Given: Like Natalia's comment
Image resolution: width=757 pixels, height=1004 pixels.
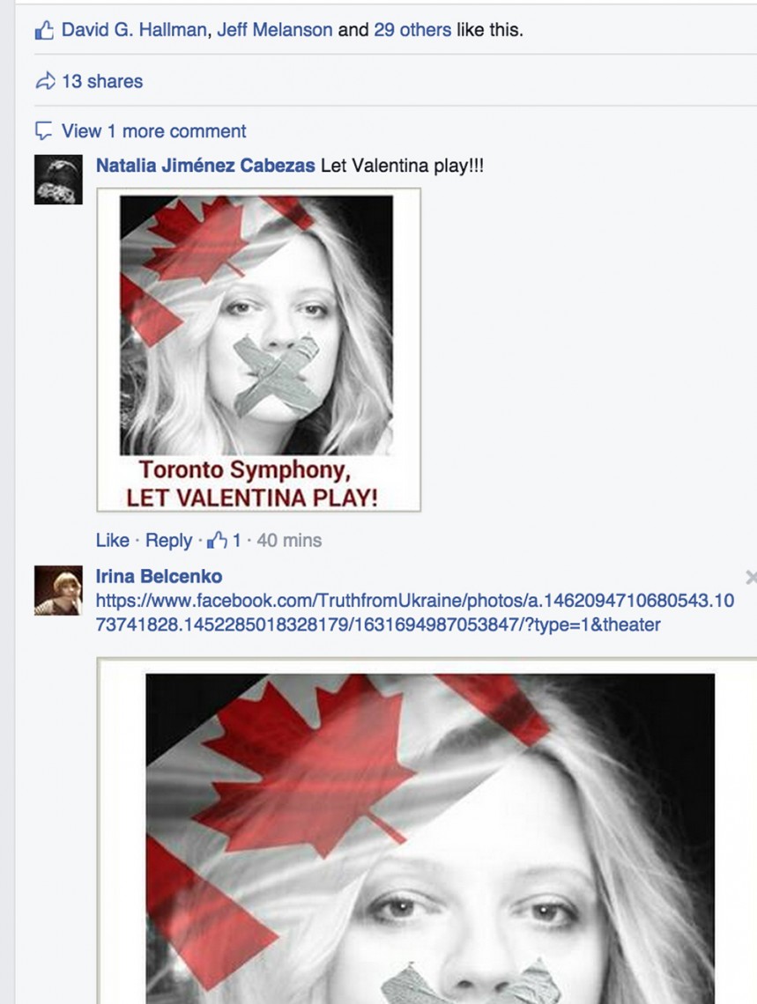Looking at the screenshot, I should 113,541.
